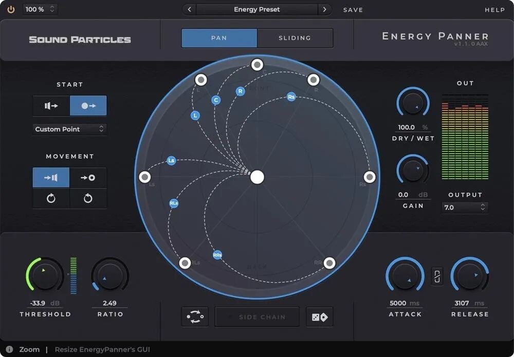Click the Release knob
514x357 pixels.
tap(470, 275)
